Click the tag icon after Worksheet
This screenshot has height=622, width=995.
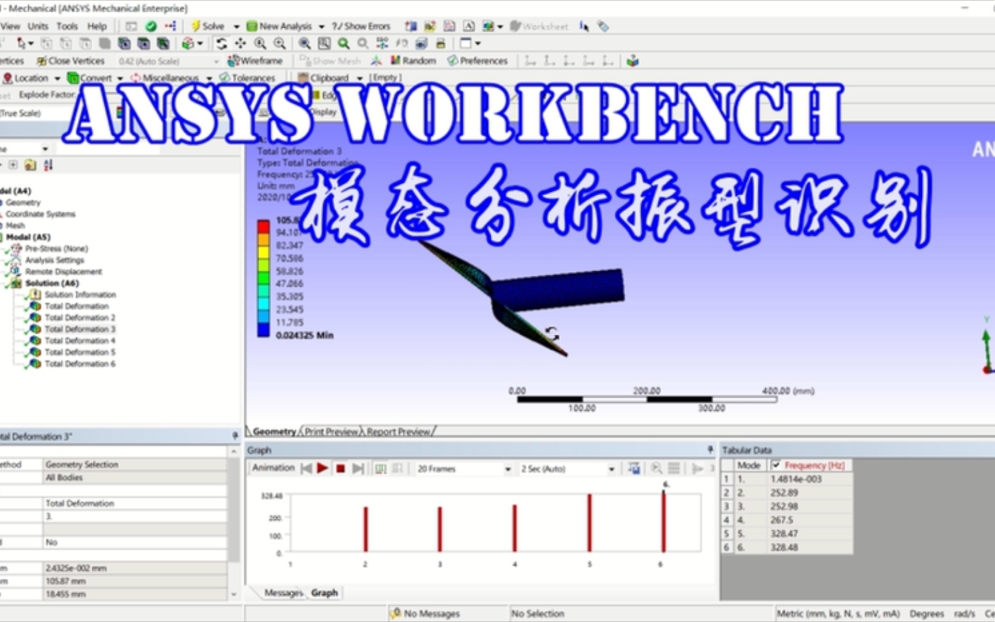603,26
